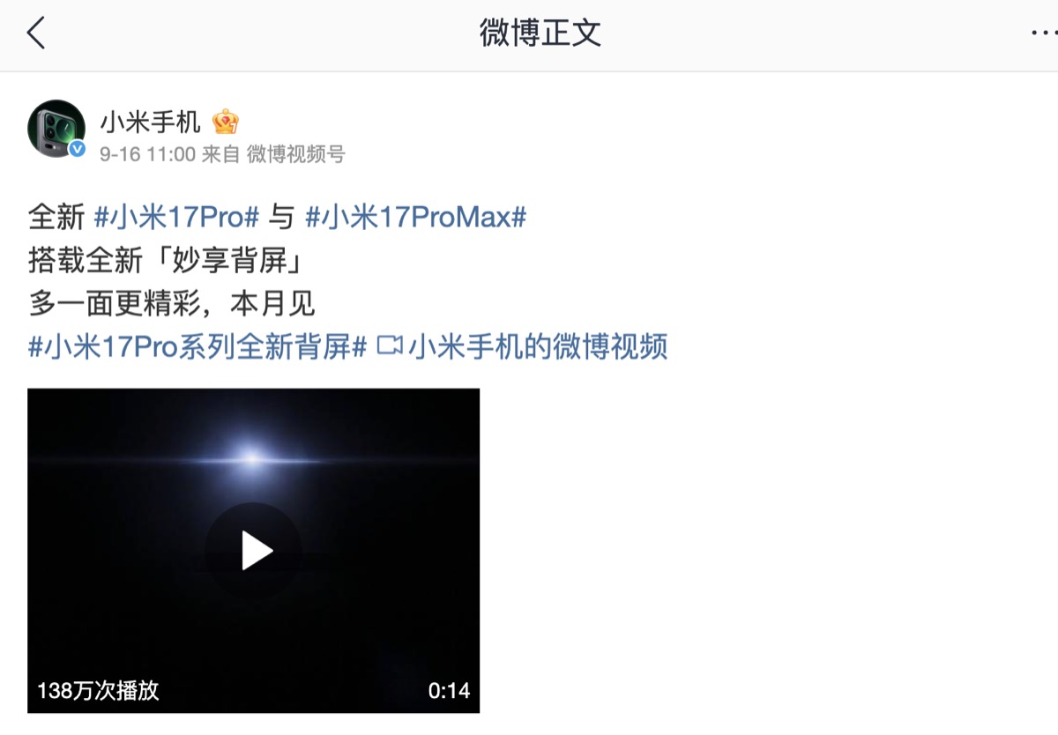
Task: Click the text 搭载全新「妙享背屏」
Action: pos(165,261)
